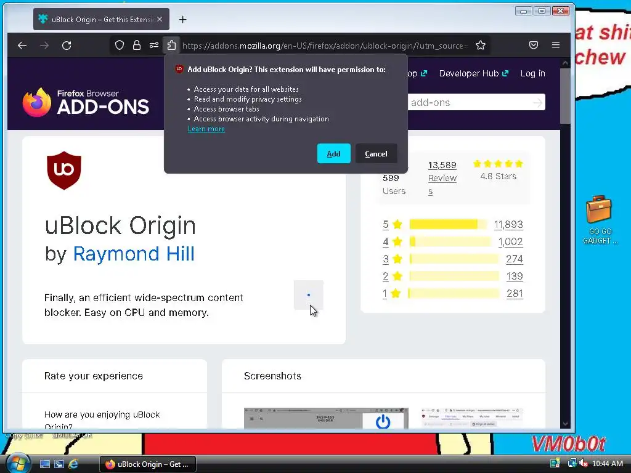Open the GO GO GADGET desktop icon
Viewport: 631px width, 473px height.
600,220
